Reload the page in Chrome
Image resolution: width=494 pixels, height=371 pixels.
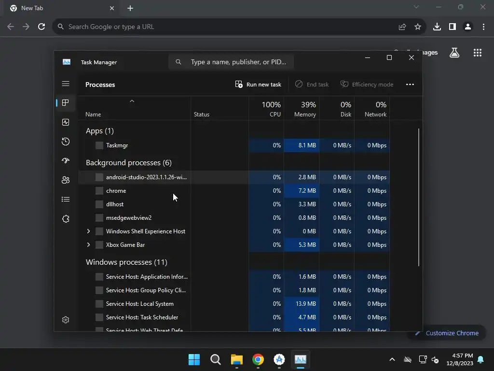(x=41, y=27)
